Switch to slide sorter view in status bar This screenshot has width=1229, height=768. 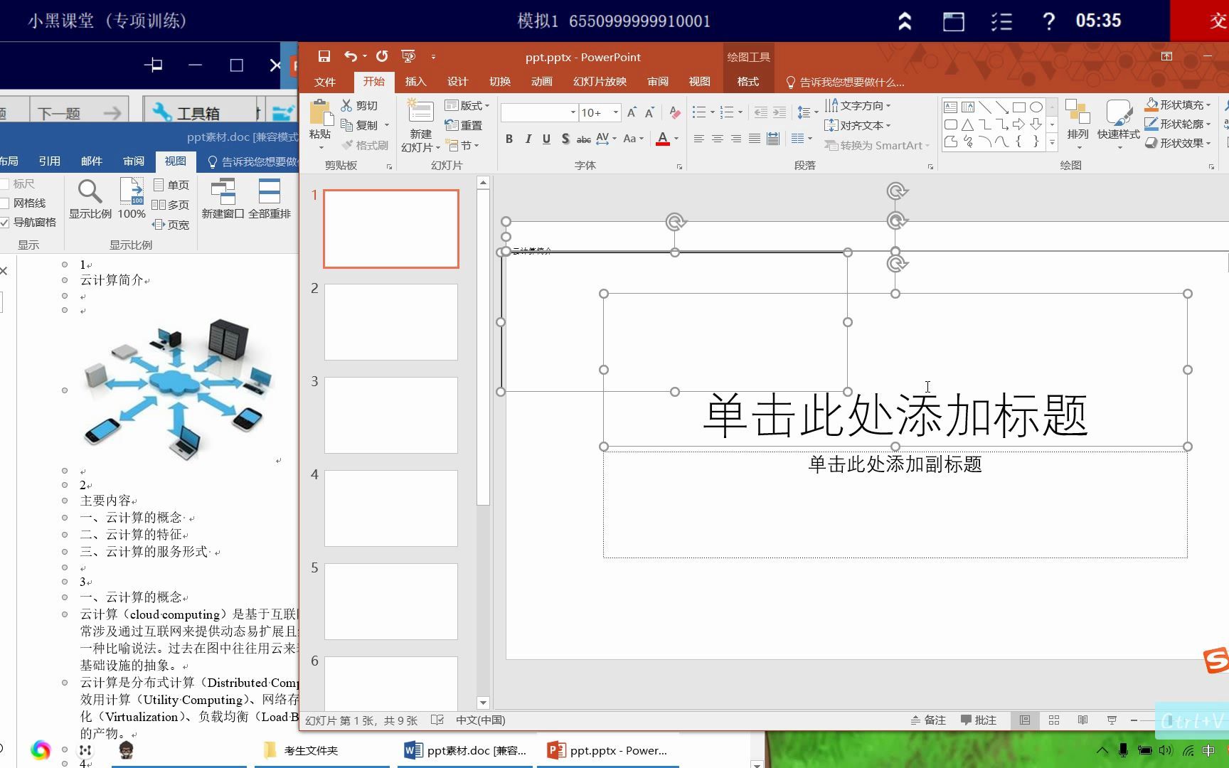coord(1053,720)
